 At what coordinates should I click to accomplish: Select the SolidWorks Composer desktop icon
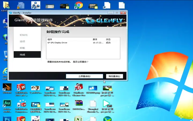point(21,106)
